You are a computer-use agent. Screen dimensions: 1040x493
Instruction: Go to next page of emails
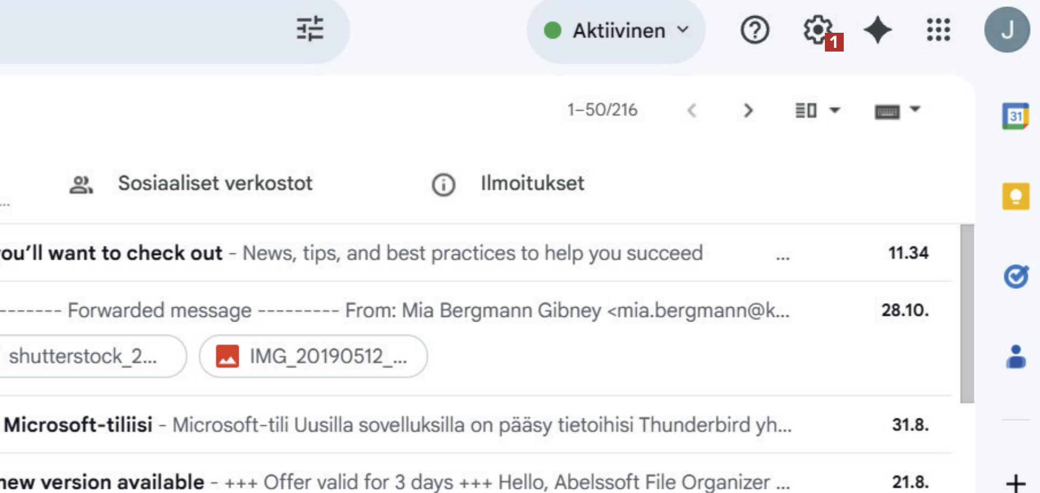[748, 111]
